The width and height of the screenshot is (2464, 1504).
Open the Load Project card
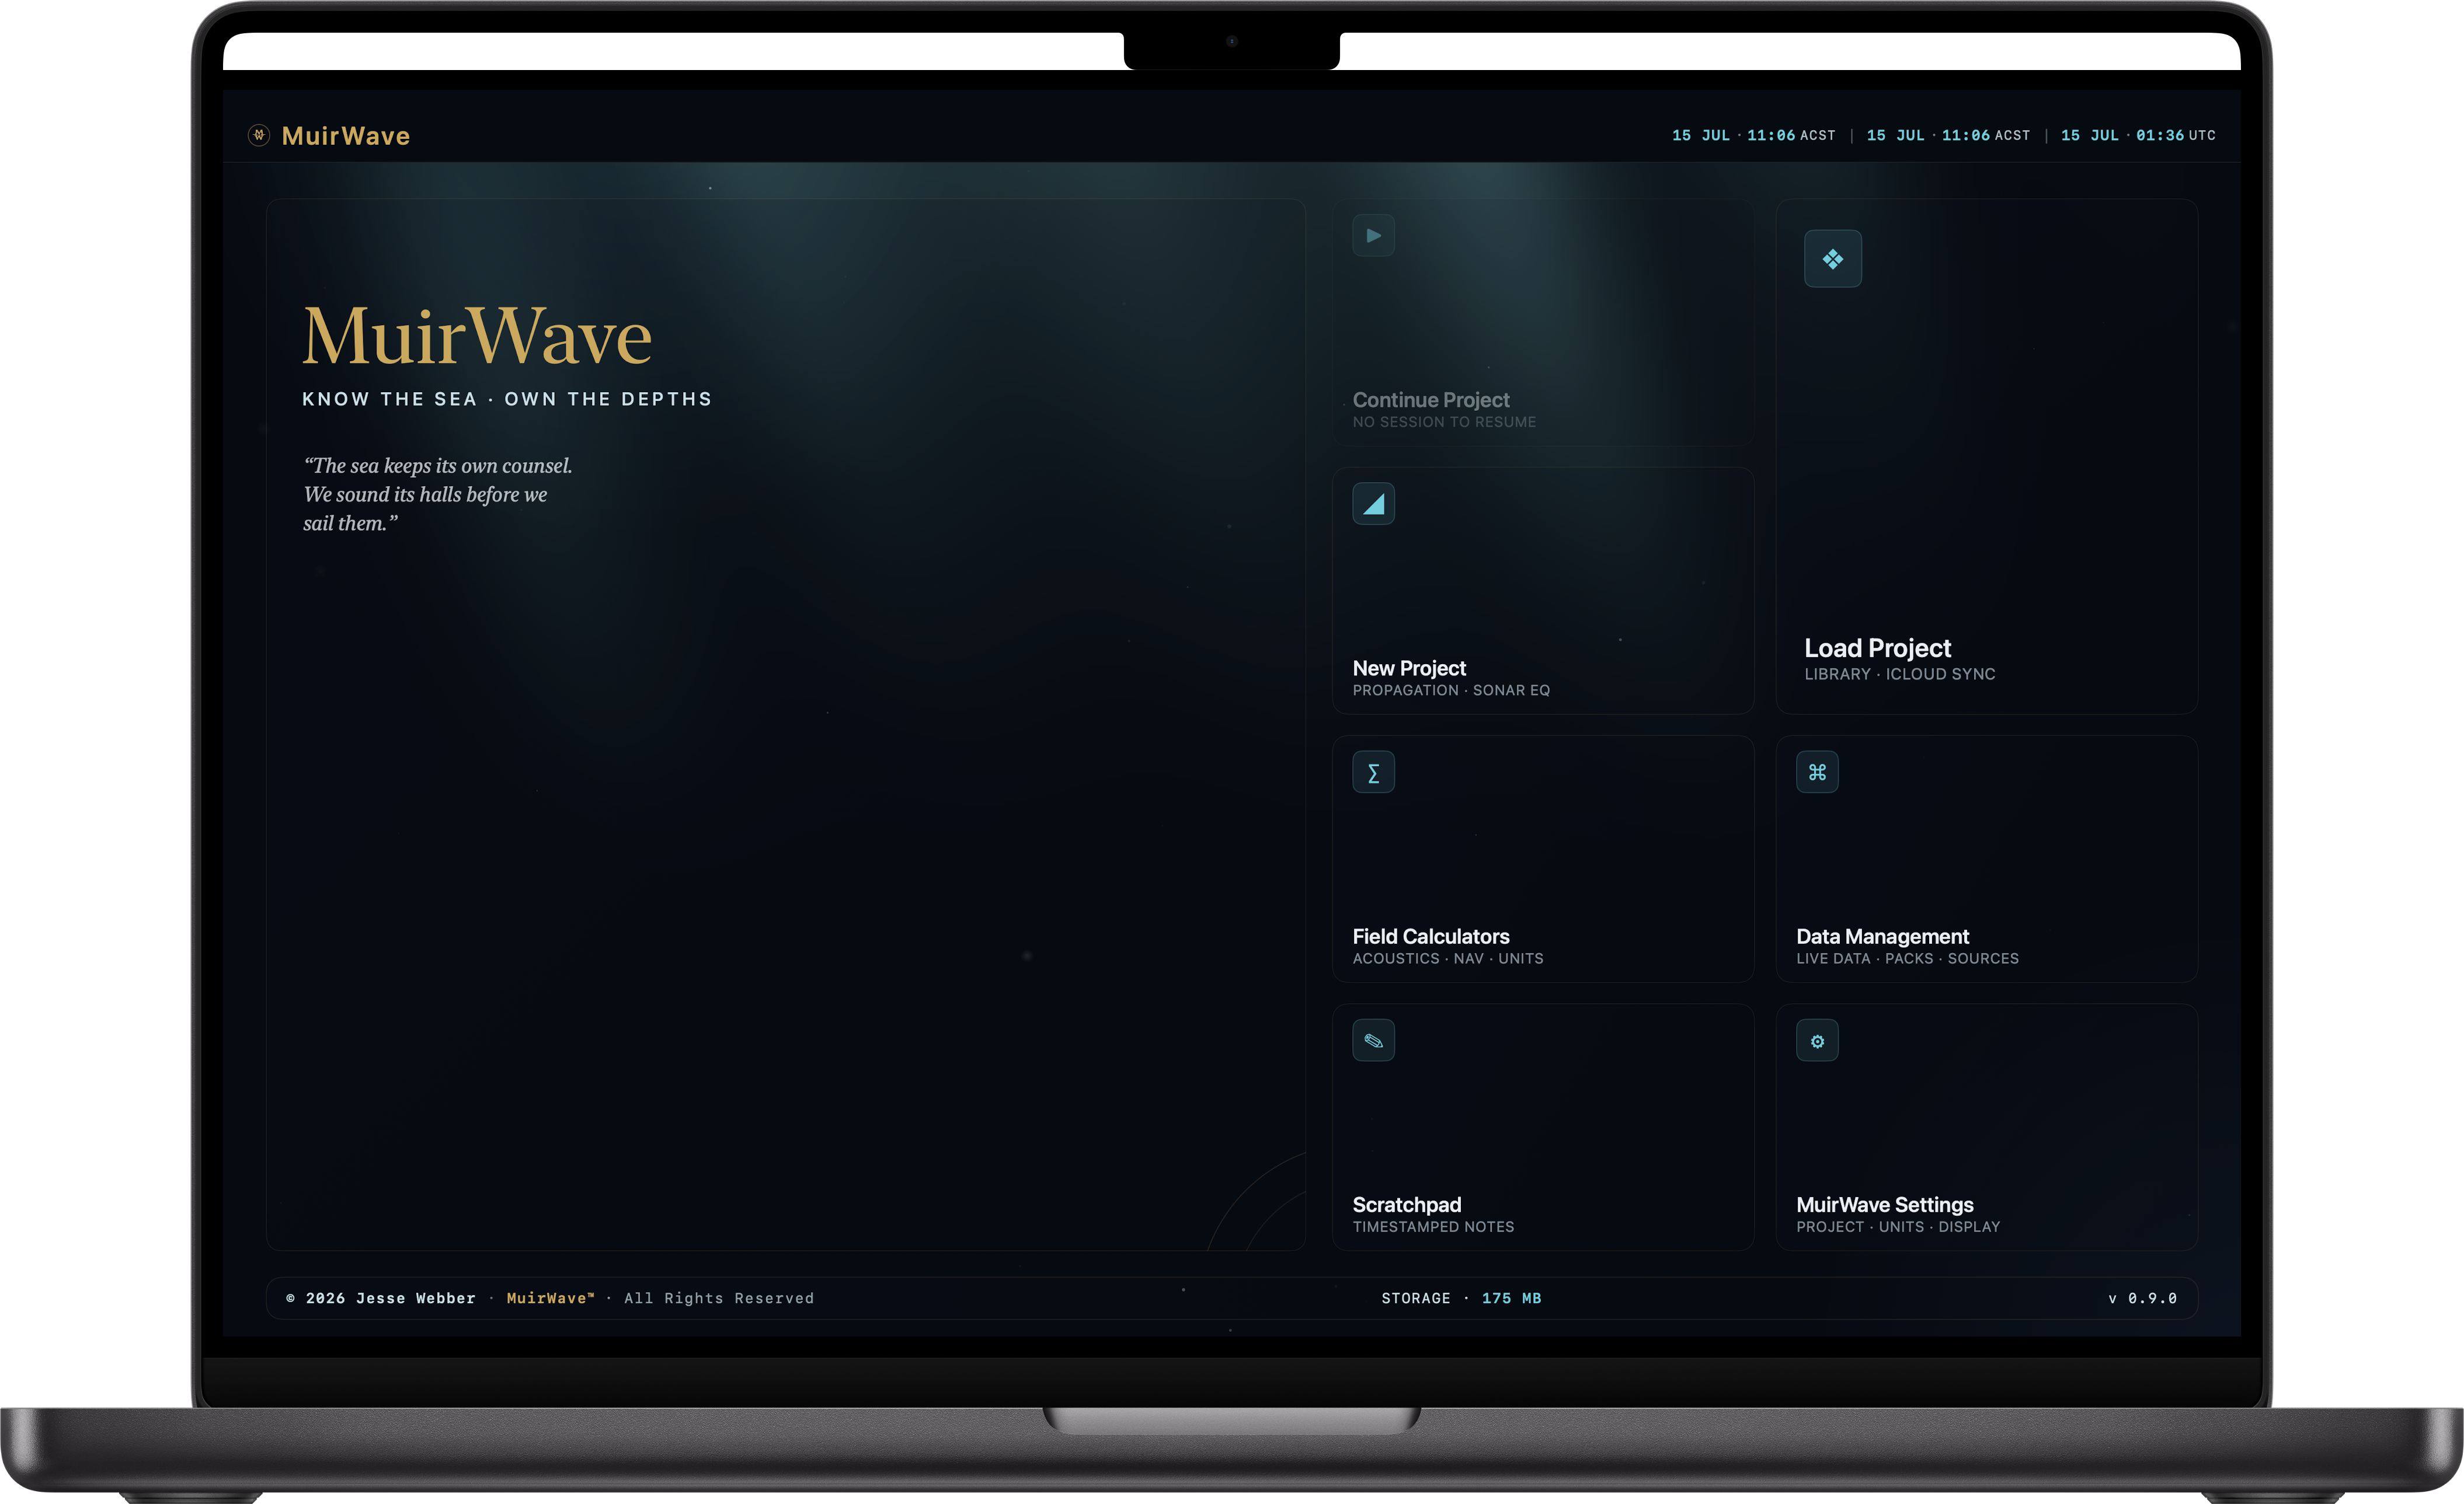(x=1986, y=457)
